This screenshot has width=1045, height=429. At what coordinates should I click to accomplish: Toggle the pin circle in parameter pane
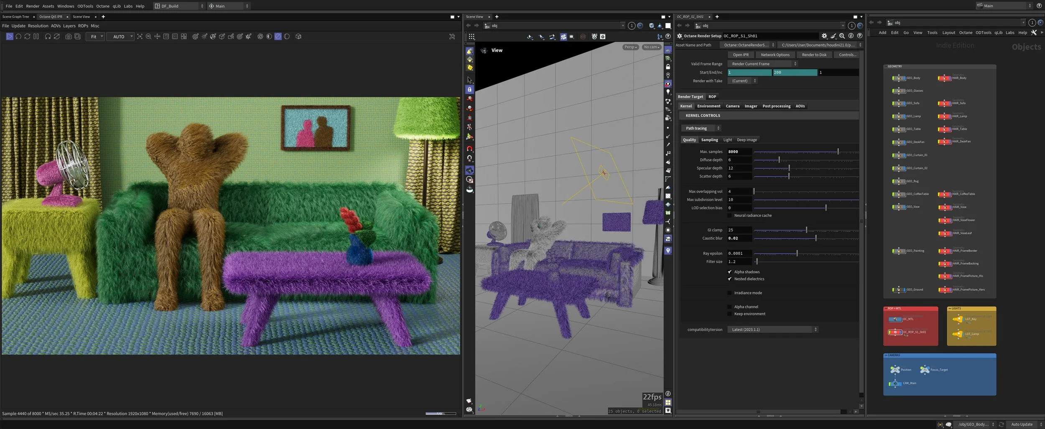point(860,25)
